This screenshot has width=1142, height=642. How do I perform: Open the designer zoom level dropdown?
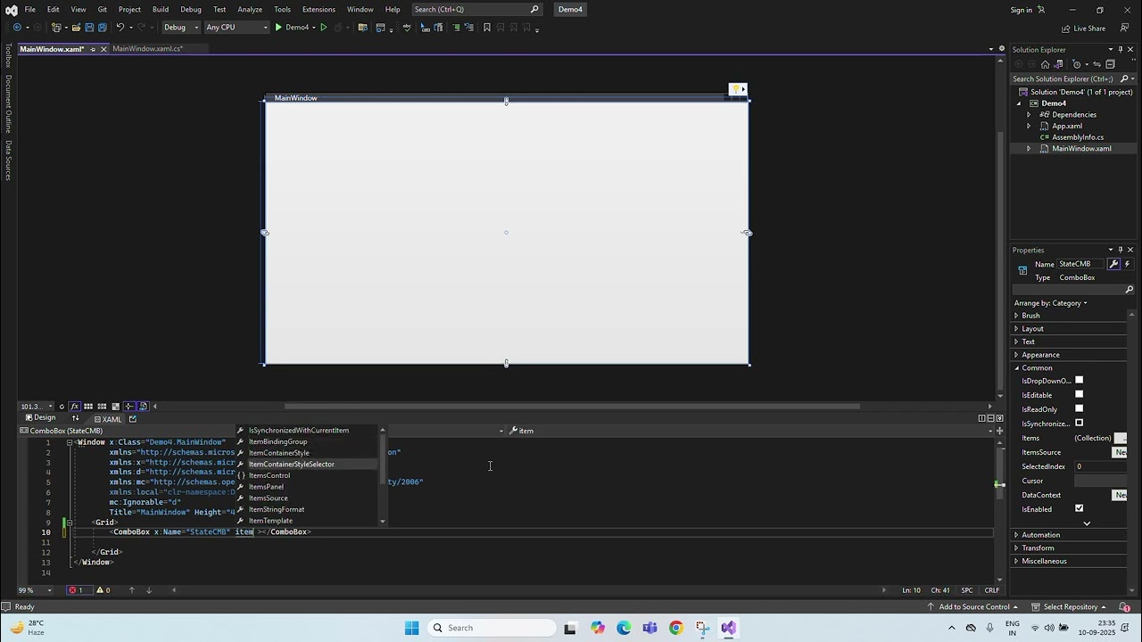click(x=37, y=407)
